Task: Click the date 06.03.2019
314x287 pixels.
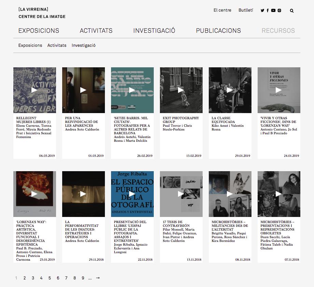Action: click(47, 155)
